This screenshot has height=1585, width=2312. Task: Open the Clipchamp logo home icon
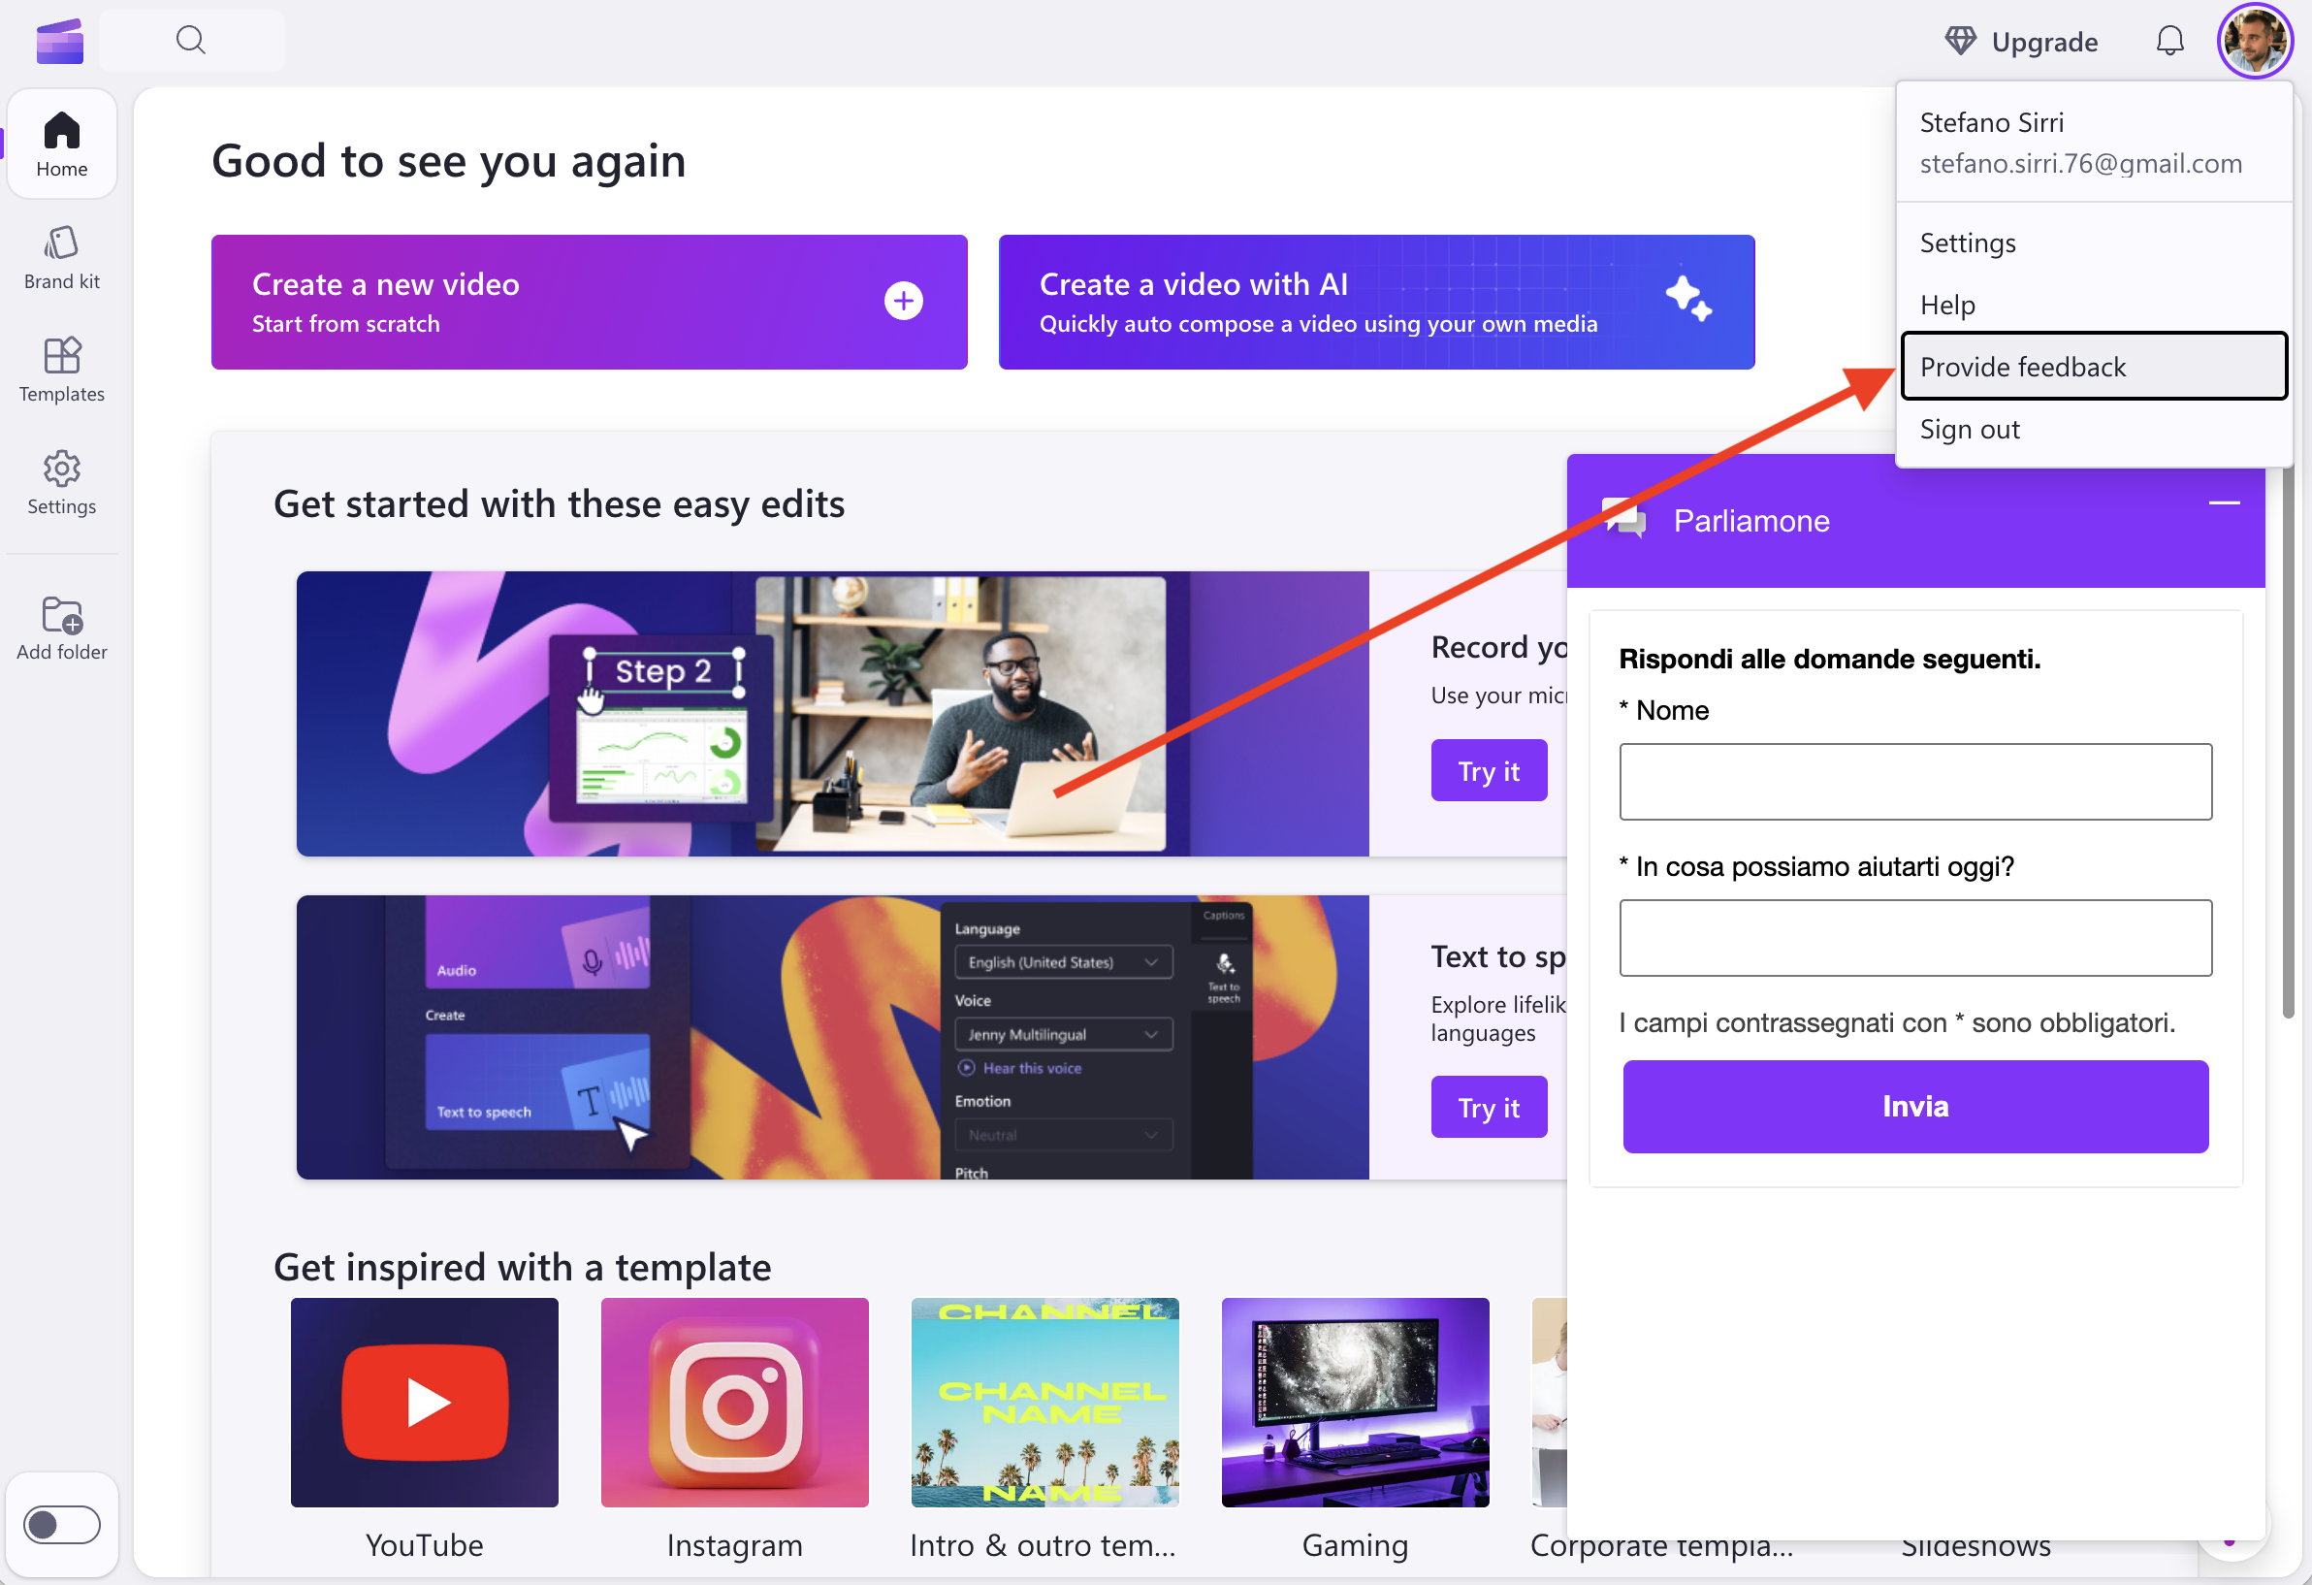[x=60, y=41]
